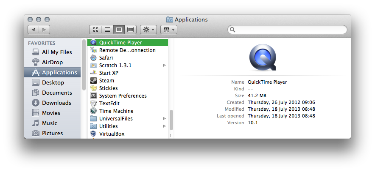Switch to column view
Screen dimensions: 375x172
tap(119, 30)
